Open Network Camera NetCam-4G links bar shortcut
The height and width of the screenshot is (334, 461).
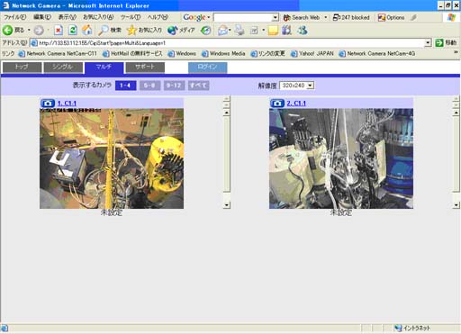pos(377,54)
